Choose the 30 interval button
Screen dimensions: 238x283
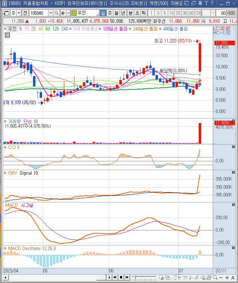185,13
